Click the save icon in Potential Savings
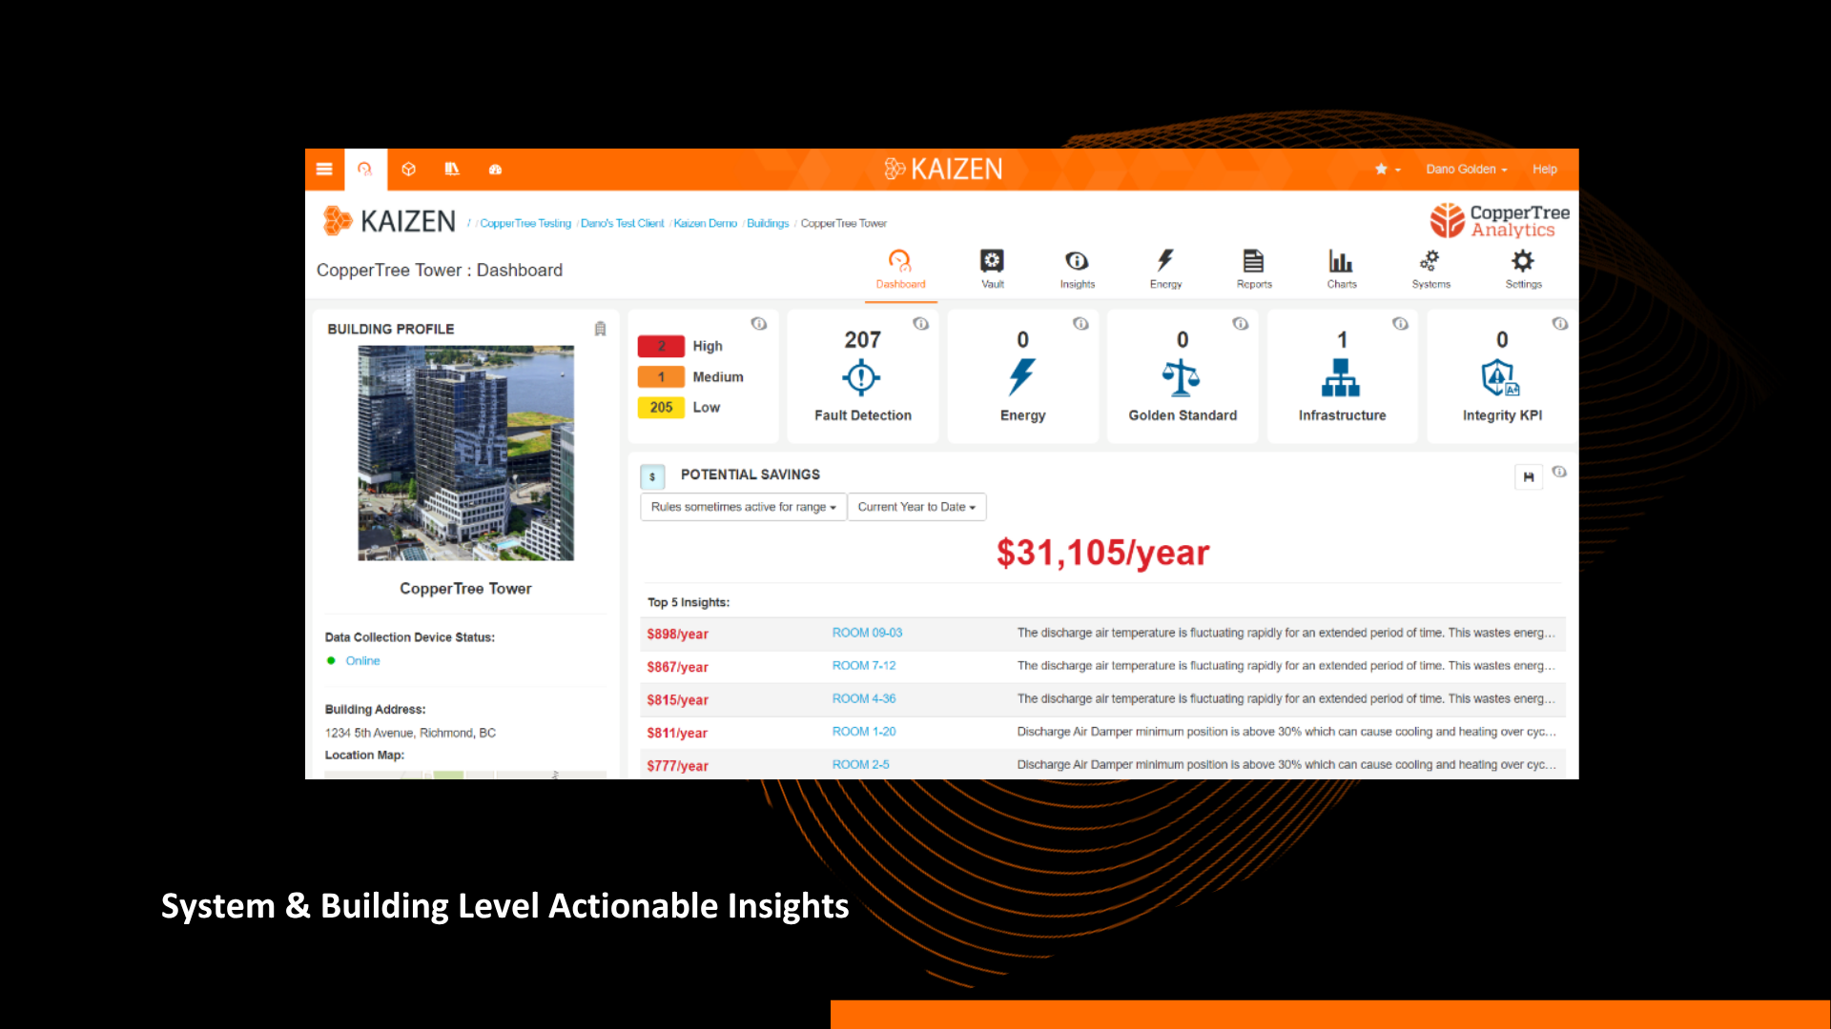Image resolution: width=1831 pixels, height=1029 pixels. (x=1529, y=476)
